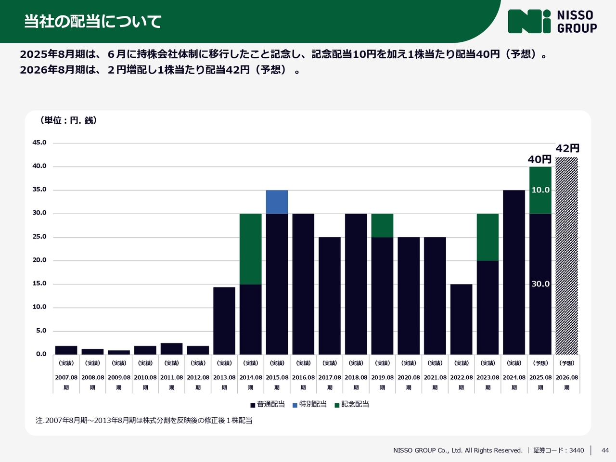Image resolution: width=616 pixels, height=462 pixels.
Task: Click the green 記念配当 legend square
Action: 337,405
